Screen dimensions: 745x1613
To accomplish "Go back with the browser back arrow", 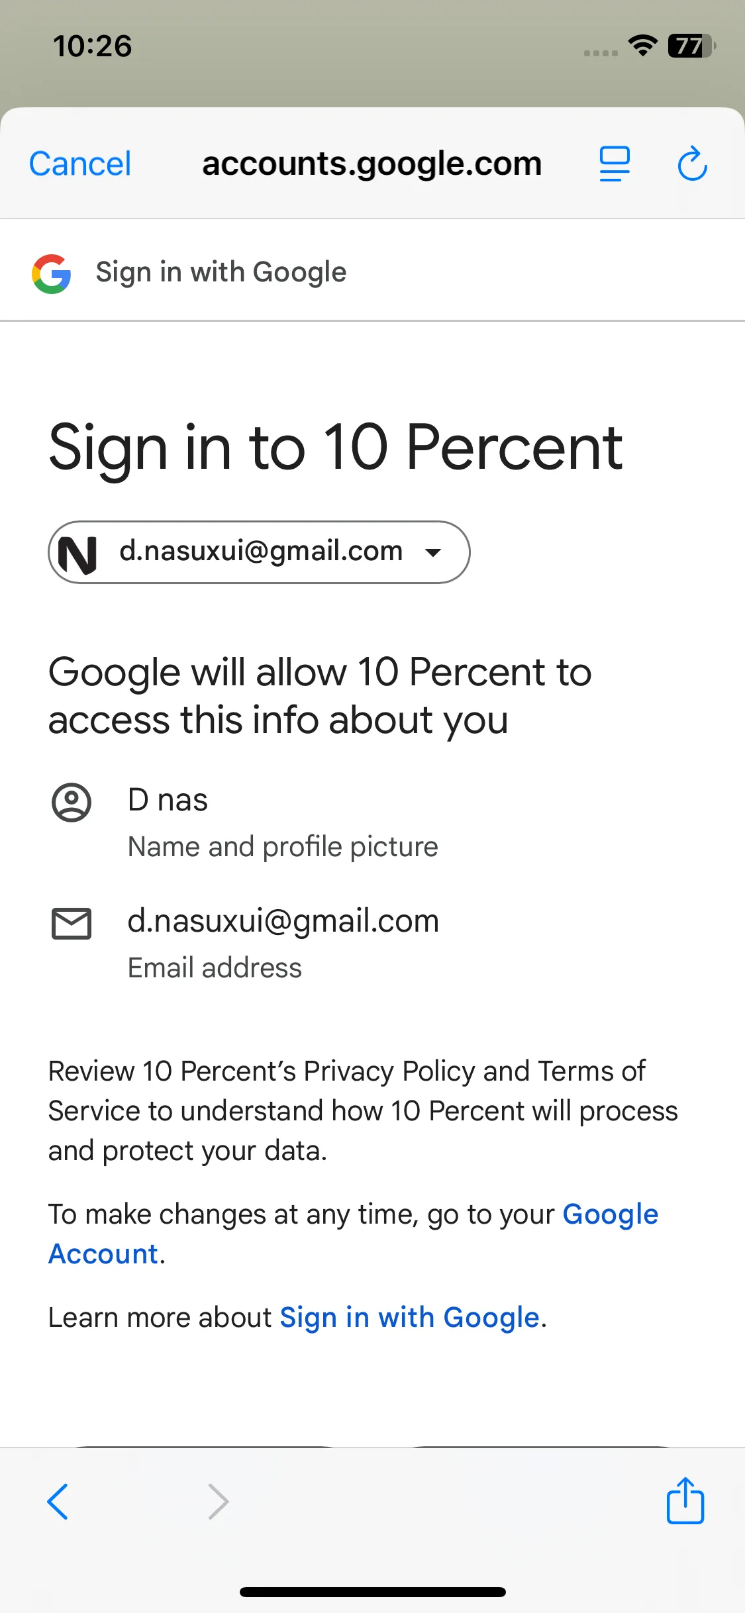I will (x=58, y=1501).
